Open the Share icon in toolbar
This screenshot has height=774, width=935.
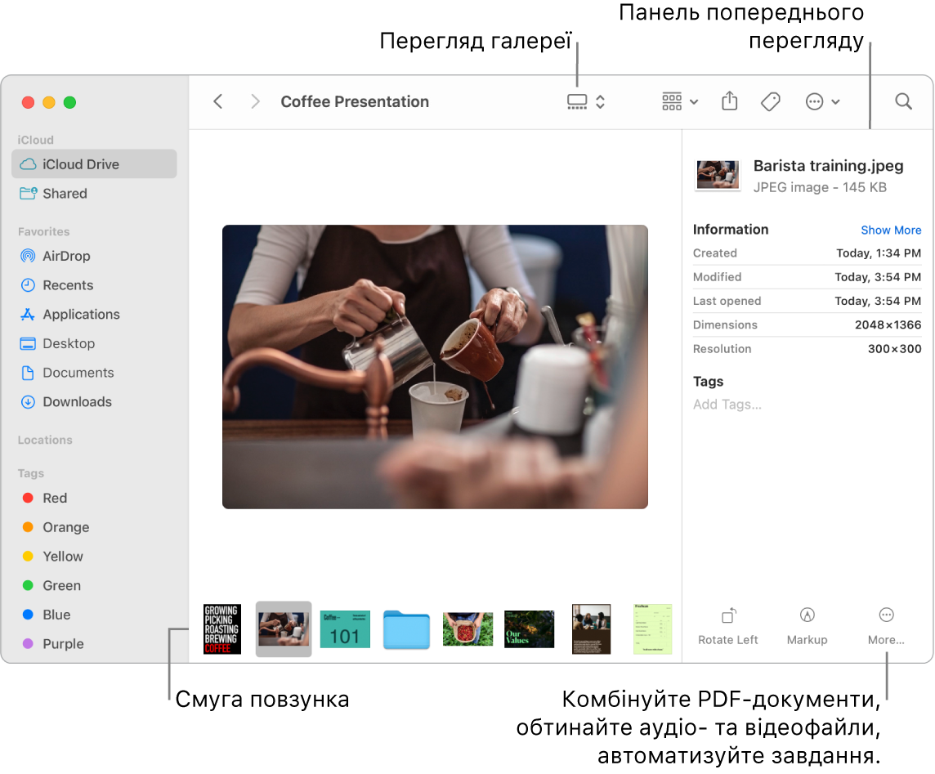[728, 101]
